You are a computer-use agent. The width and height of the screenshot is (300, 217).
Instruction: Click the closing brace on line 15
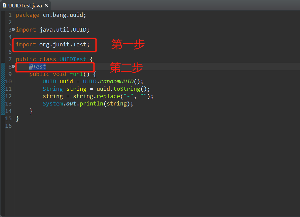click(x=17, y=118)
